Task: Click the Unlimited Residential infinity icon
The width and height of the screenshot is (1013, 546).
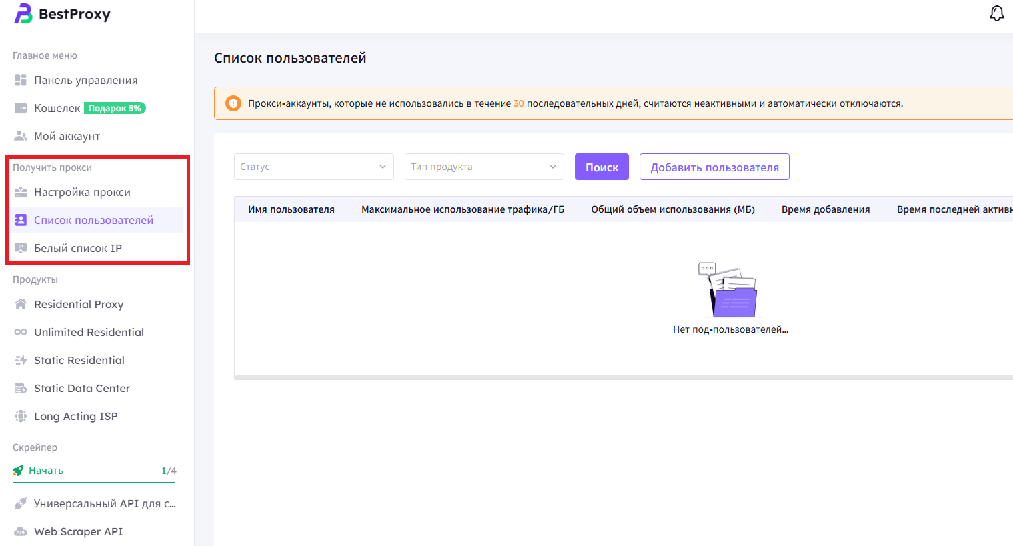Action: pyautogui.click(x=21, y=332)
